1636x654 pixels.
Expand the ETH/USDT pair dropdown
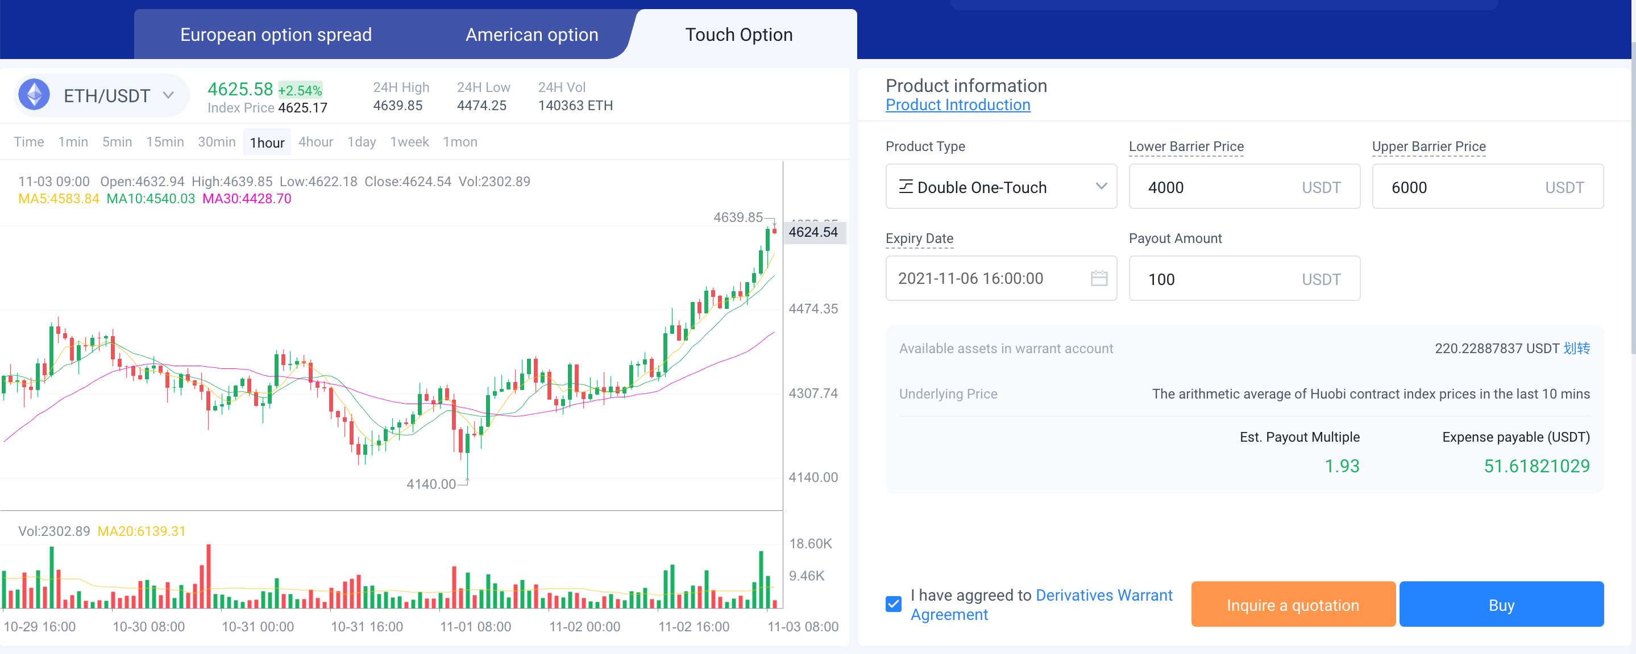(168, 96)
